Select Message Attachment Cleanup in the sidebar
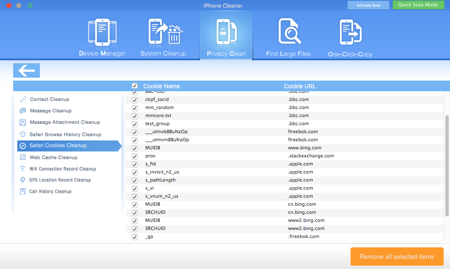The image size is (450, 269). tap(65, 122)
